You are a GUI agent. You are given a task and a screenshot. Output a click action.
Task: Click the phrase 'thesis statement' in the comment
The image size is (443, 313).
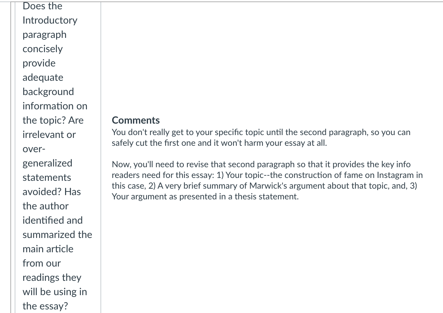tap(266, 197)
